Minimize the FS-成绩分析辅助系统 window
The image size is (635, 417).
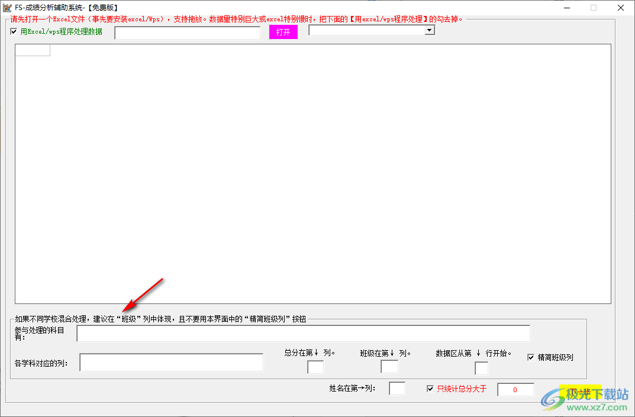pos(566,8)
